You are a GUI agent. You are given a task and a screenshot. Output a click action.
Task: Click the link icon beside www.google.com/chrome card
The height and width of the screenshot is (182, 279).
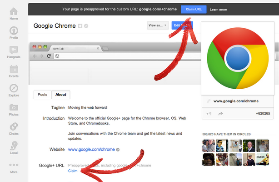pyautogui.click(x=209, y=101)
